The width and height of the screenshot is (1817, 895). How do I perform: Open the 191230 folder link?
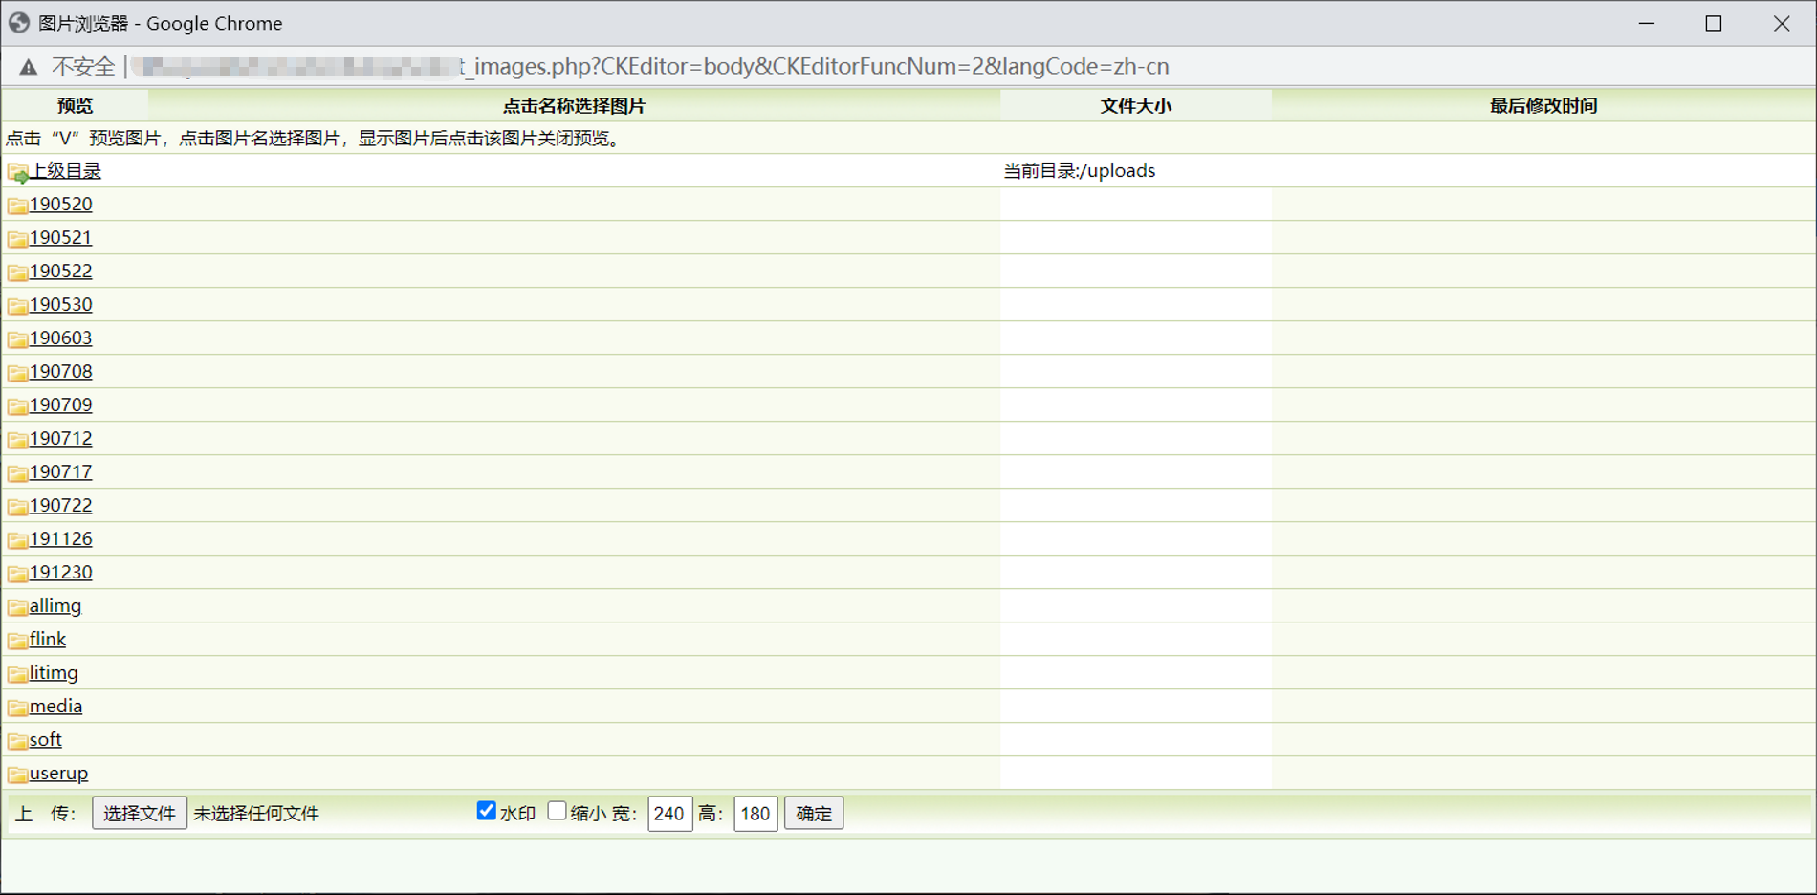pos(61,572)
